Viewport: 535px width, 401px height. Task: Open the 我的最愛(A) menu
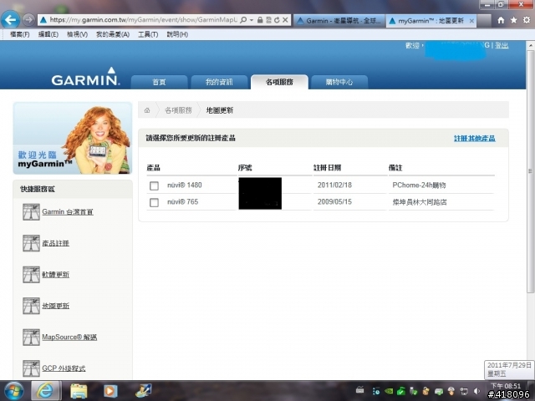coord(113,34)
